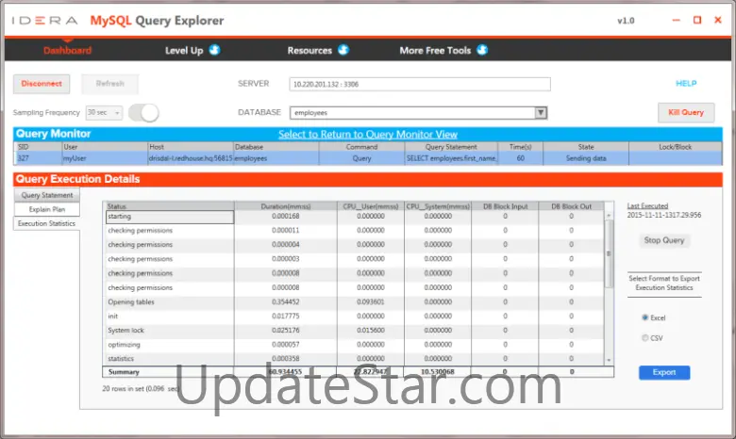The width and height of the screenshot is (736, 439).
Task: Click the Refresh button
Action: point(109,84)
